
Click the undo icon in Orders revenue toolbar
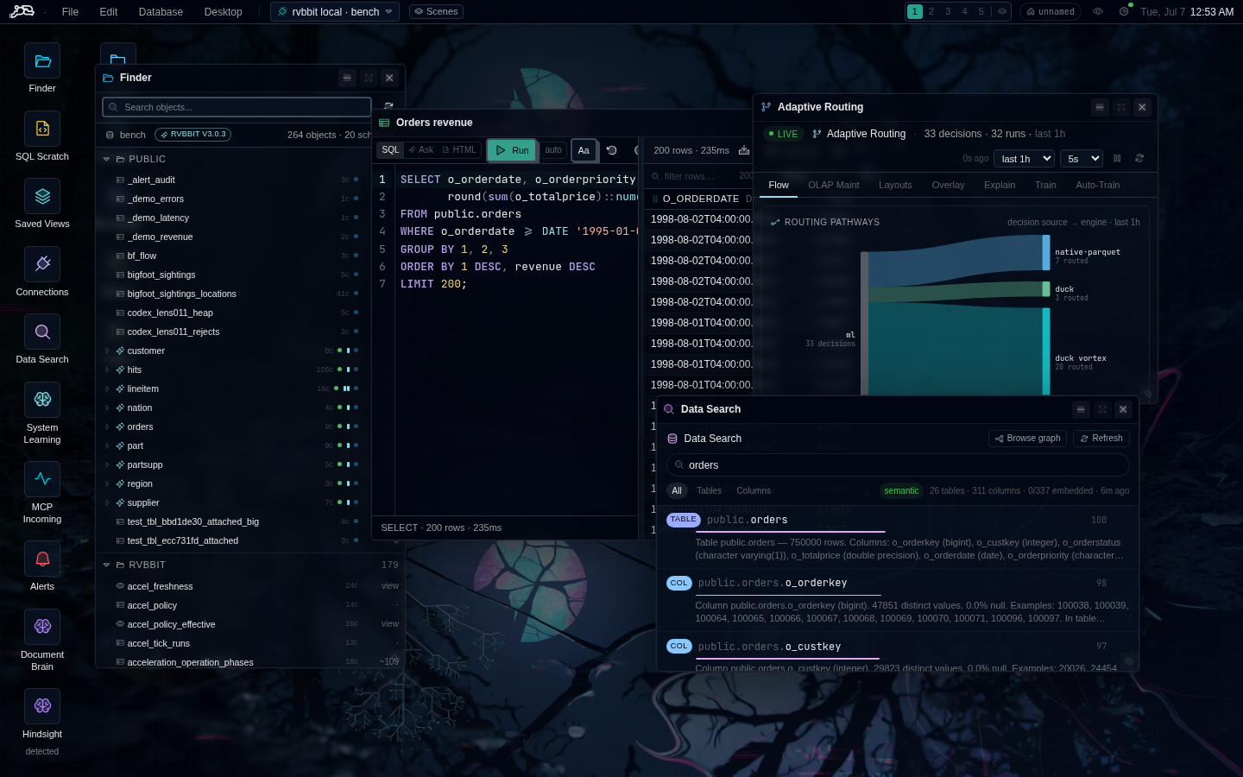tap(612, 150)
